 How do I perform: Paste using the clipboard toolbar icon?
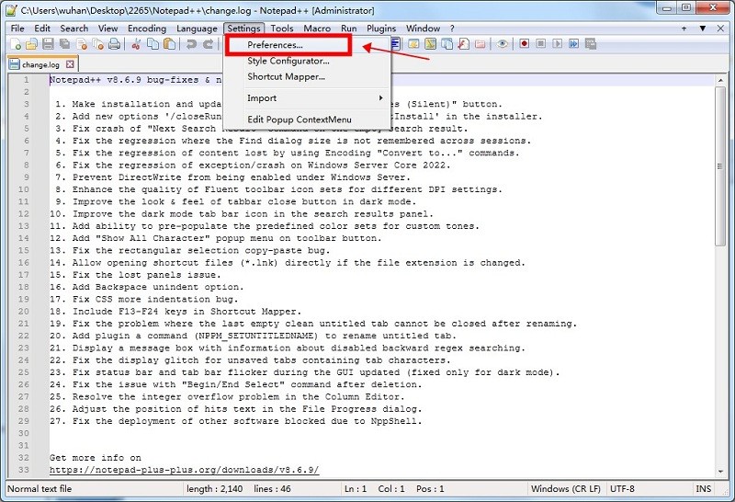tap(169, 44)
